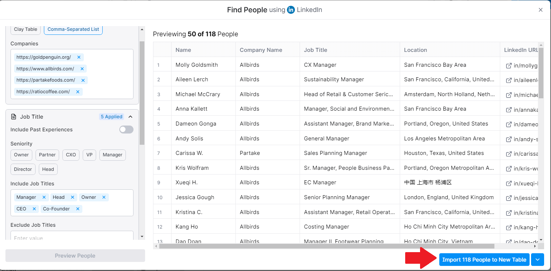Click the LinkedIn logo in the title
551x271 pixels.
(291, 10)
